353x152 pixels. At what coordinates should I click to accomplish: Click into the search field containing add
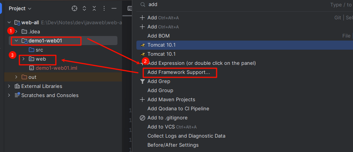[x=236, y=5]
